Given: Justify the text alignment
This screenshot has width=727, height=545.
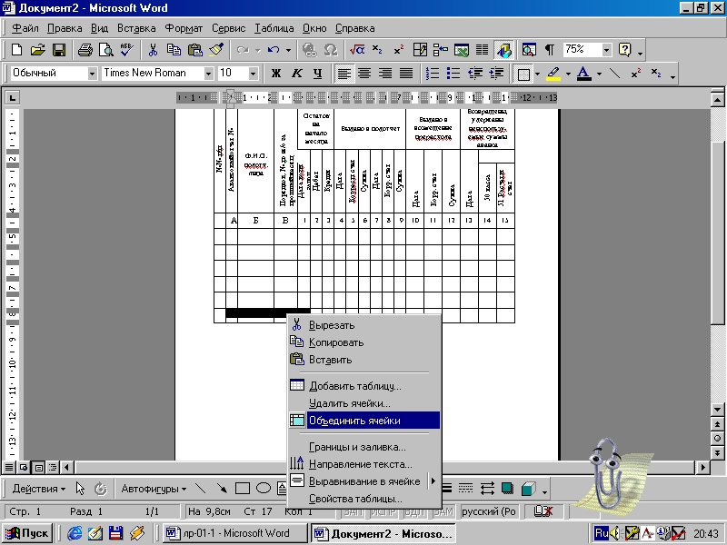Looking at the screenshot, I should tap(406, 74).
